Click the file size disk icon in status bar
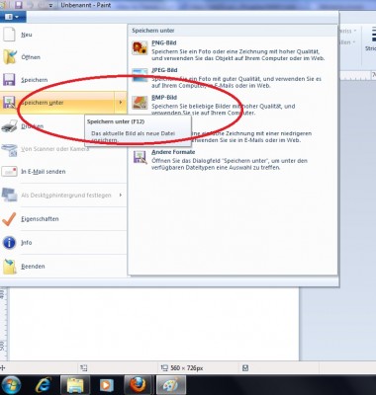 245,368
